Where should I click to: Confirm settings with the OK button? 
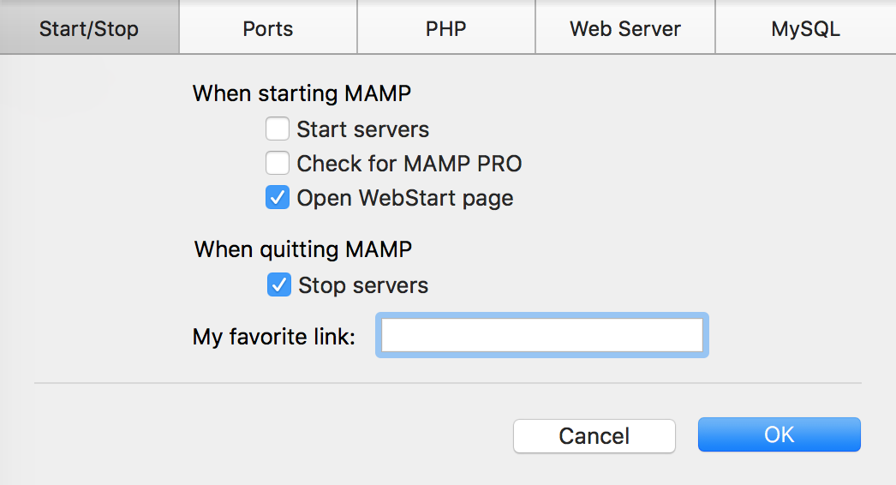(779, 434)
